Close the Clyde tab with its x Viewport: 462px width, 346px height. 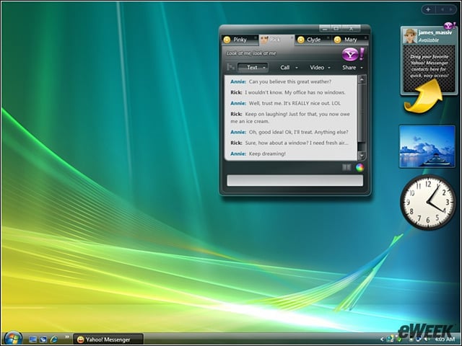click(x=328, y=37)
